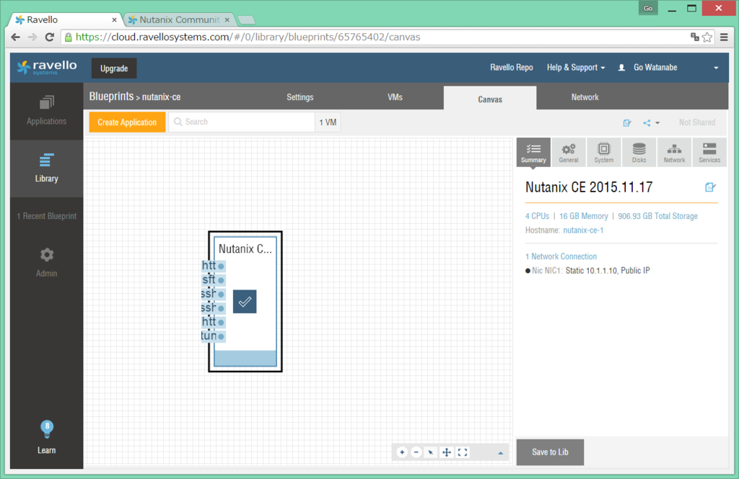Click the Not Shared status text
739x479 pixels.
click(x=697, y=122)
